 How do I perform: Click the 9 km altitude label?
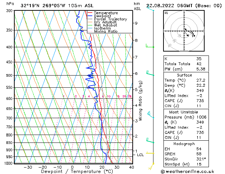(x=136, y=23)
